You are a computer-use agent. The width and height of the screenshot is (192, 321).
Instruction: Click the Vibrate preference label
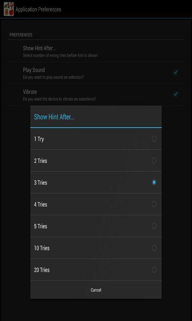point(30,92)
